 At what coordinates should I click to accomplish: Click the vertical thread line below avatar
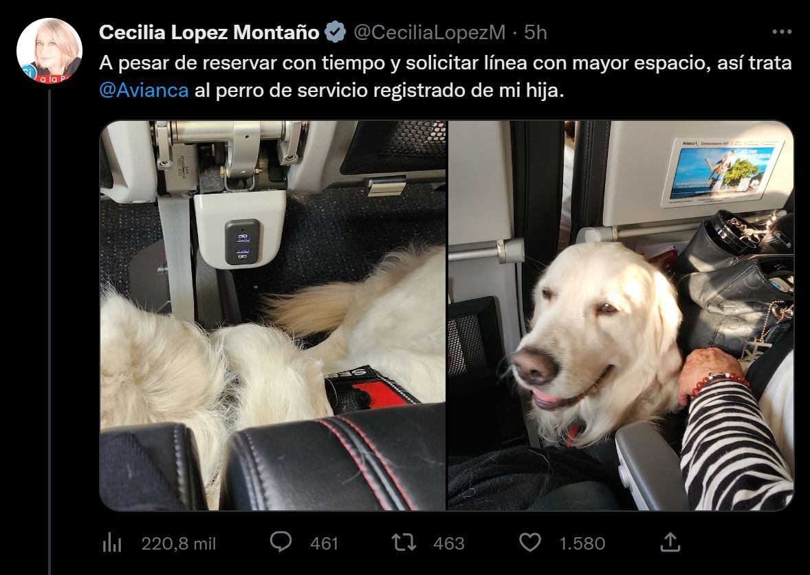click(50, 332)
